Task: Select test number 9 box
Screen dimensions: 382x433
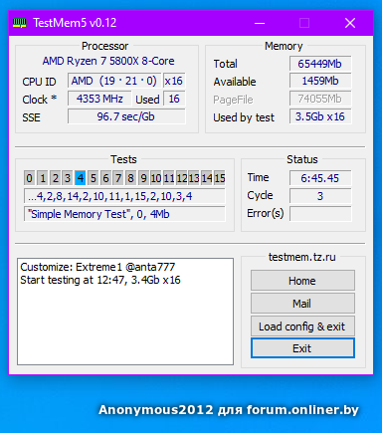Action: pos(143,178)
